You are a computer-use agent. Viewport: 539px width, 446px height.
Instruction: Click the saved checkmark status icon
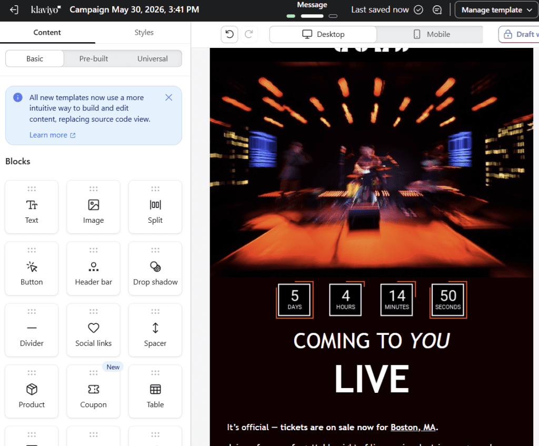418,9
